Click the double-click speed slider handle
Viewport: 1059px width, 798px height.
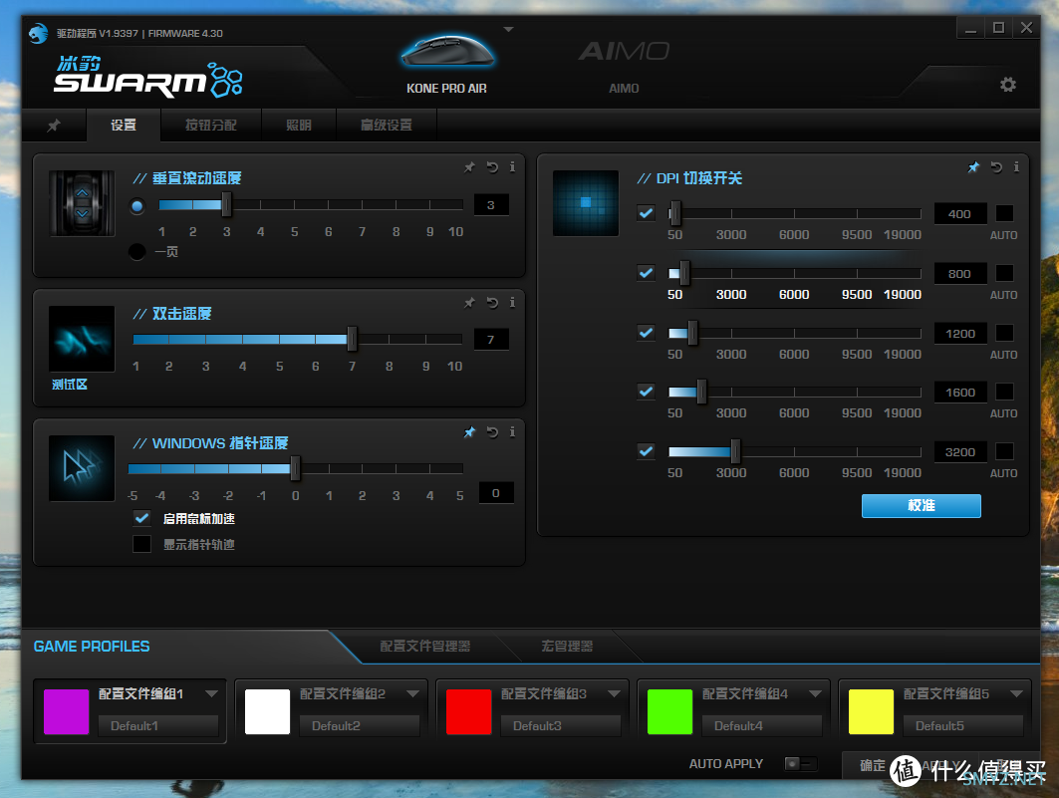[352, 339]
